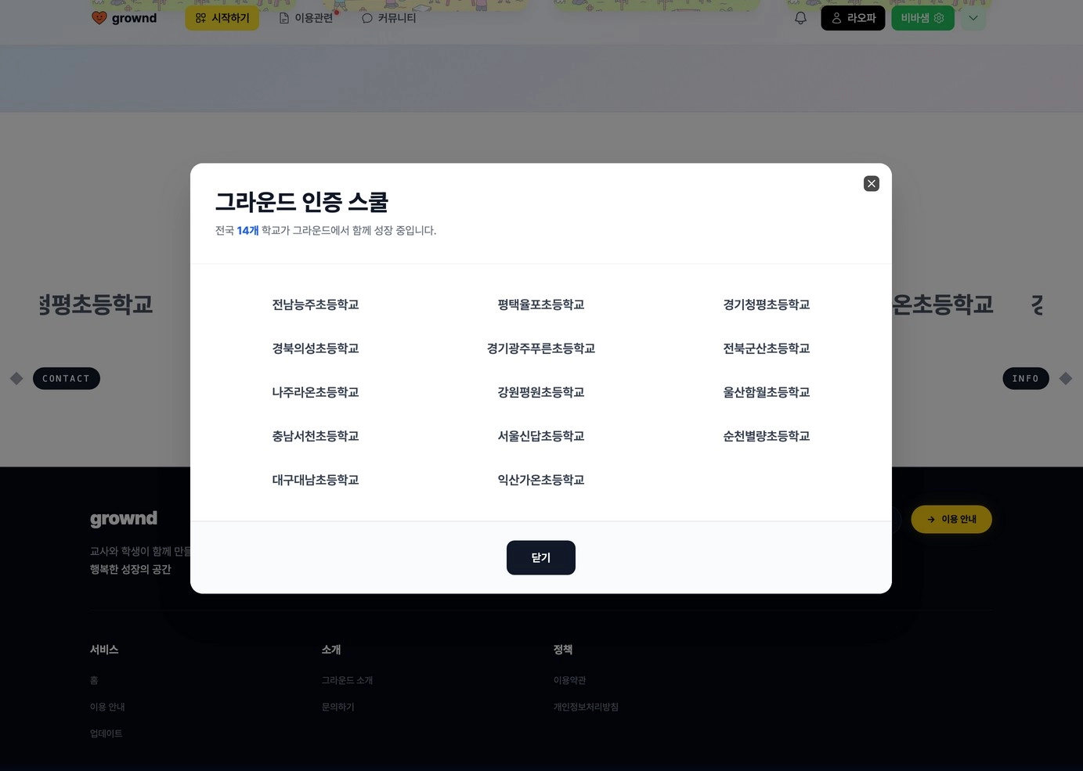Expand the header chevron dropdown

click(973, 18)
